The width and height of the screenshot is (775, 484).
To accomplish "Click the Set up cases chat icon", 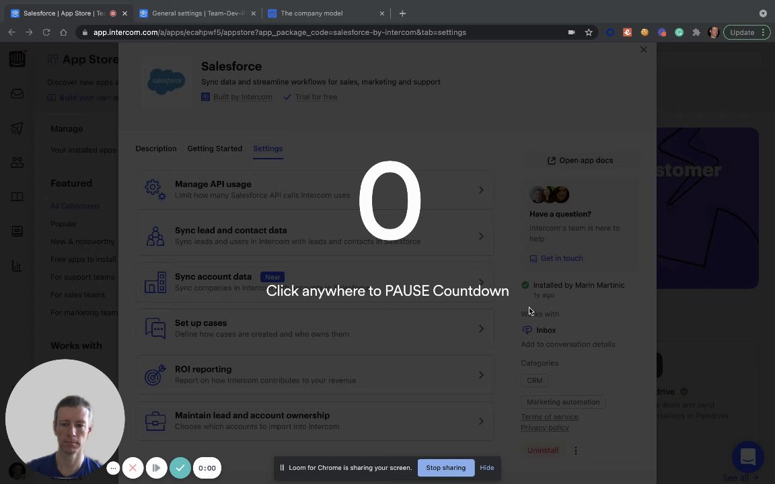I will 155,329.
